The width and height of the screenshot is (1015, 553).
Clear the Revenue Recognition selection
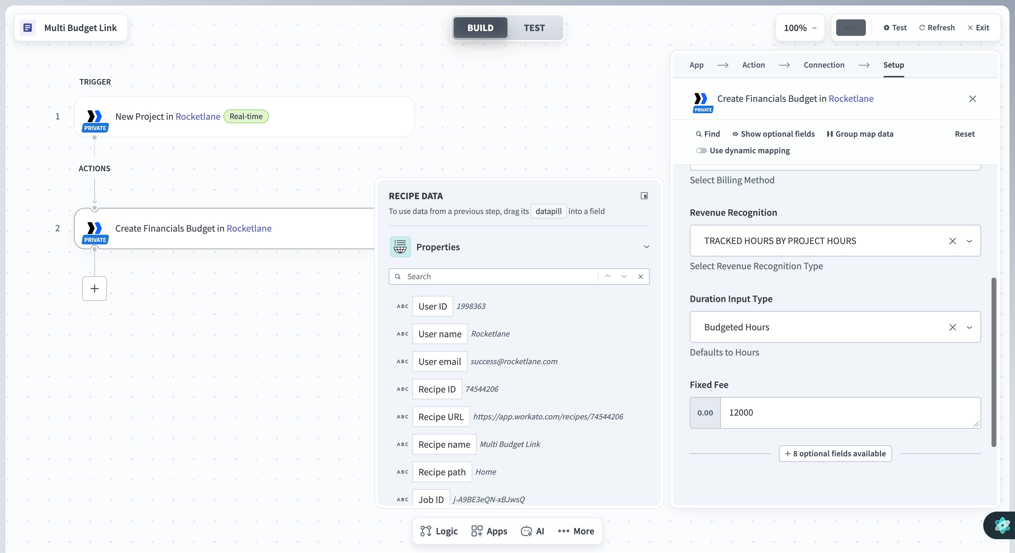pos(953,241)
